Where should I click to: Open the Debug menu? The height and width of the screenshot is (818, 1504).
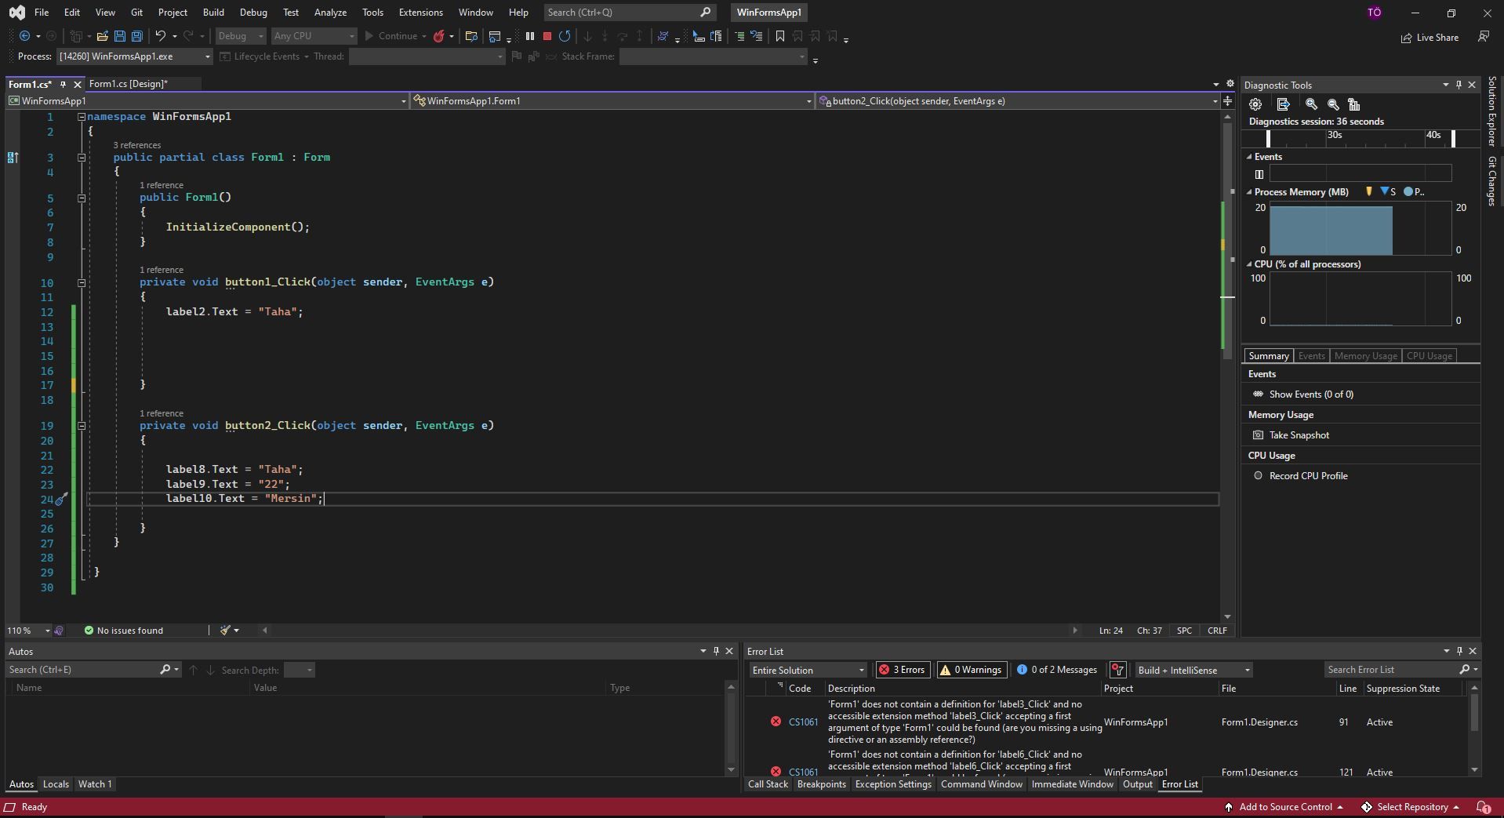pyautogui.click(x=252, y=13)
